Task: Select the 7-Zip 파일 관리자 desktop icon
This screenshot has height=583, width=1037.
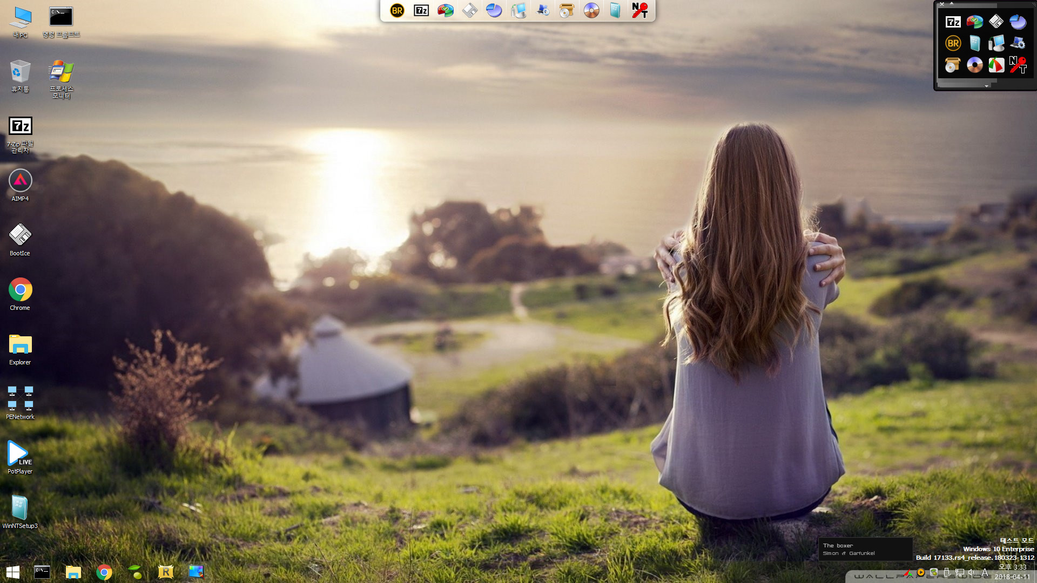Action: [x=20, y=135]
